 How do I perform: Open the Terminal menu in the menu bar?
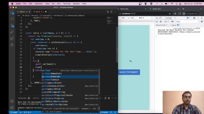(x=67, y=4)
